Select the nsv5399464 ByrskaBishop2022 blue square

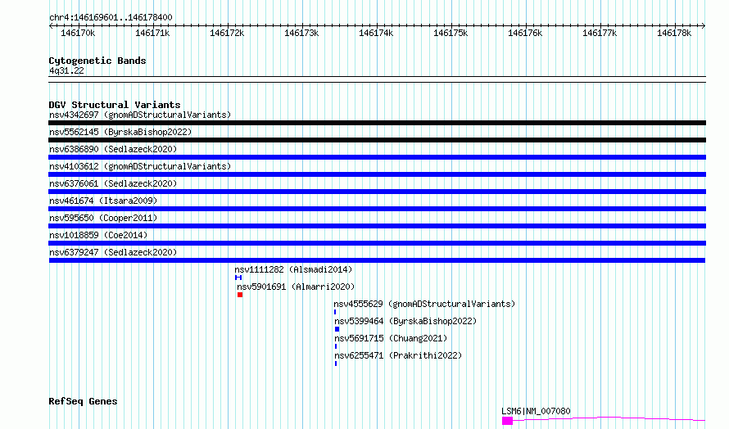tap(337, 329)
